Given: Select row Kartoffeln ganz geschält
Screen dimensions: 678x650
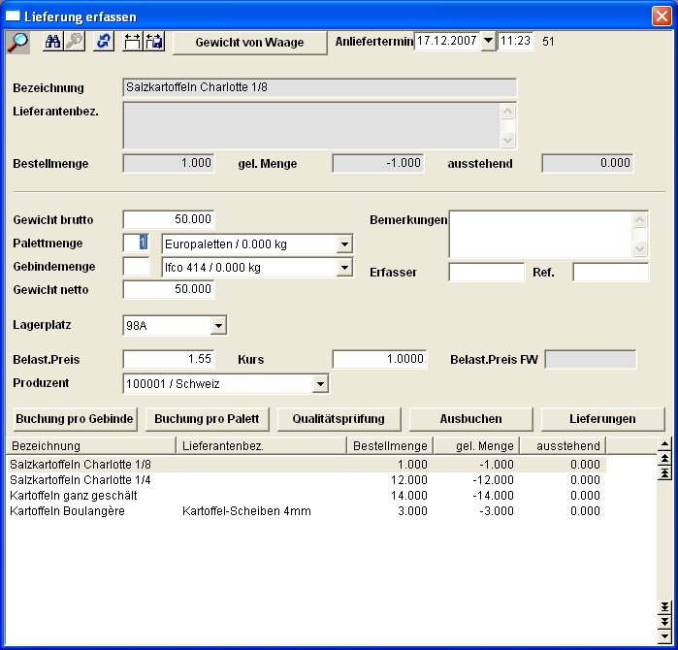Looking at the screenshot, I should (307, 496).
